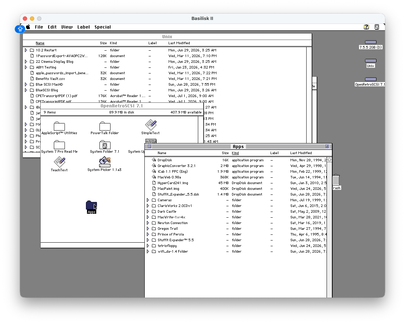
Task: Select the StuffIt Expander 5.5 folder row
Action: coord(236,240)
